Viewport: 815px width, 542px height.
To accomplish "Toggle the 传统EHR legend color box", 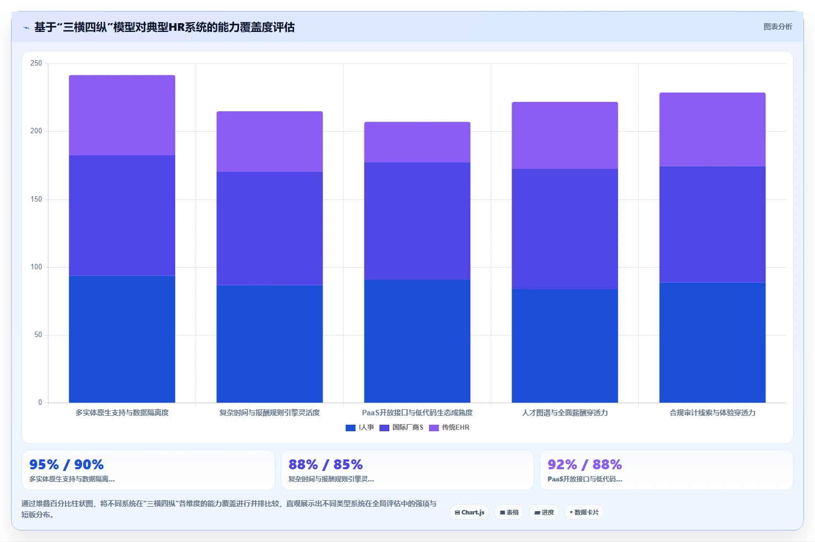I will tap(434, 428).
